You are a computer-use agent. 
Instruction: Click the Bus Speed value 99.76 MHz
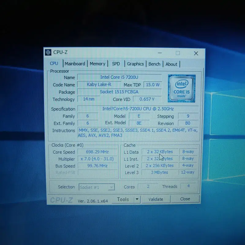(97, 166)
